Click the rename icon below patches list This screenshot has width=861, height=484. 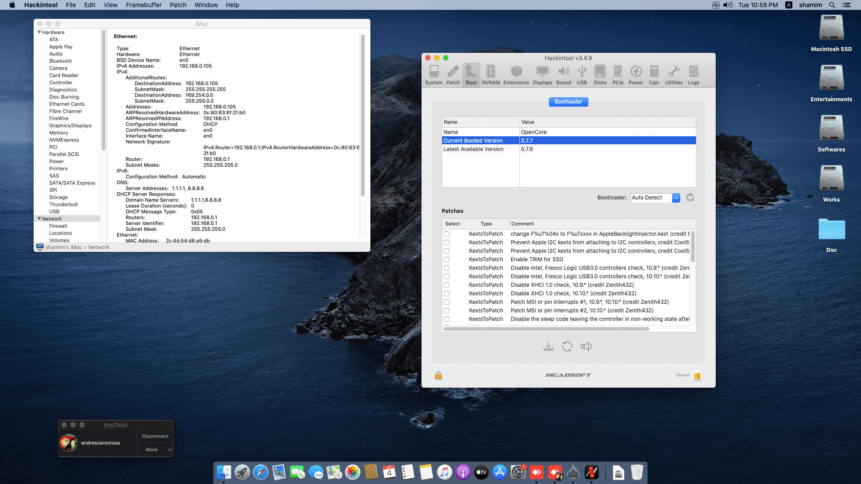pos(586,346)
